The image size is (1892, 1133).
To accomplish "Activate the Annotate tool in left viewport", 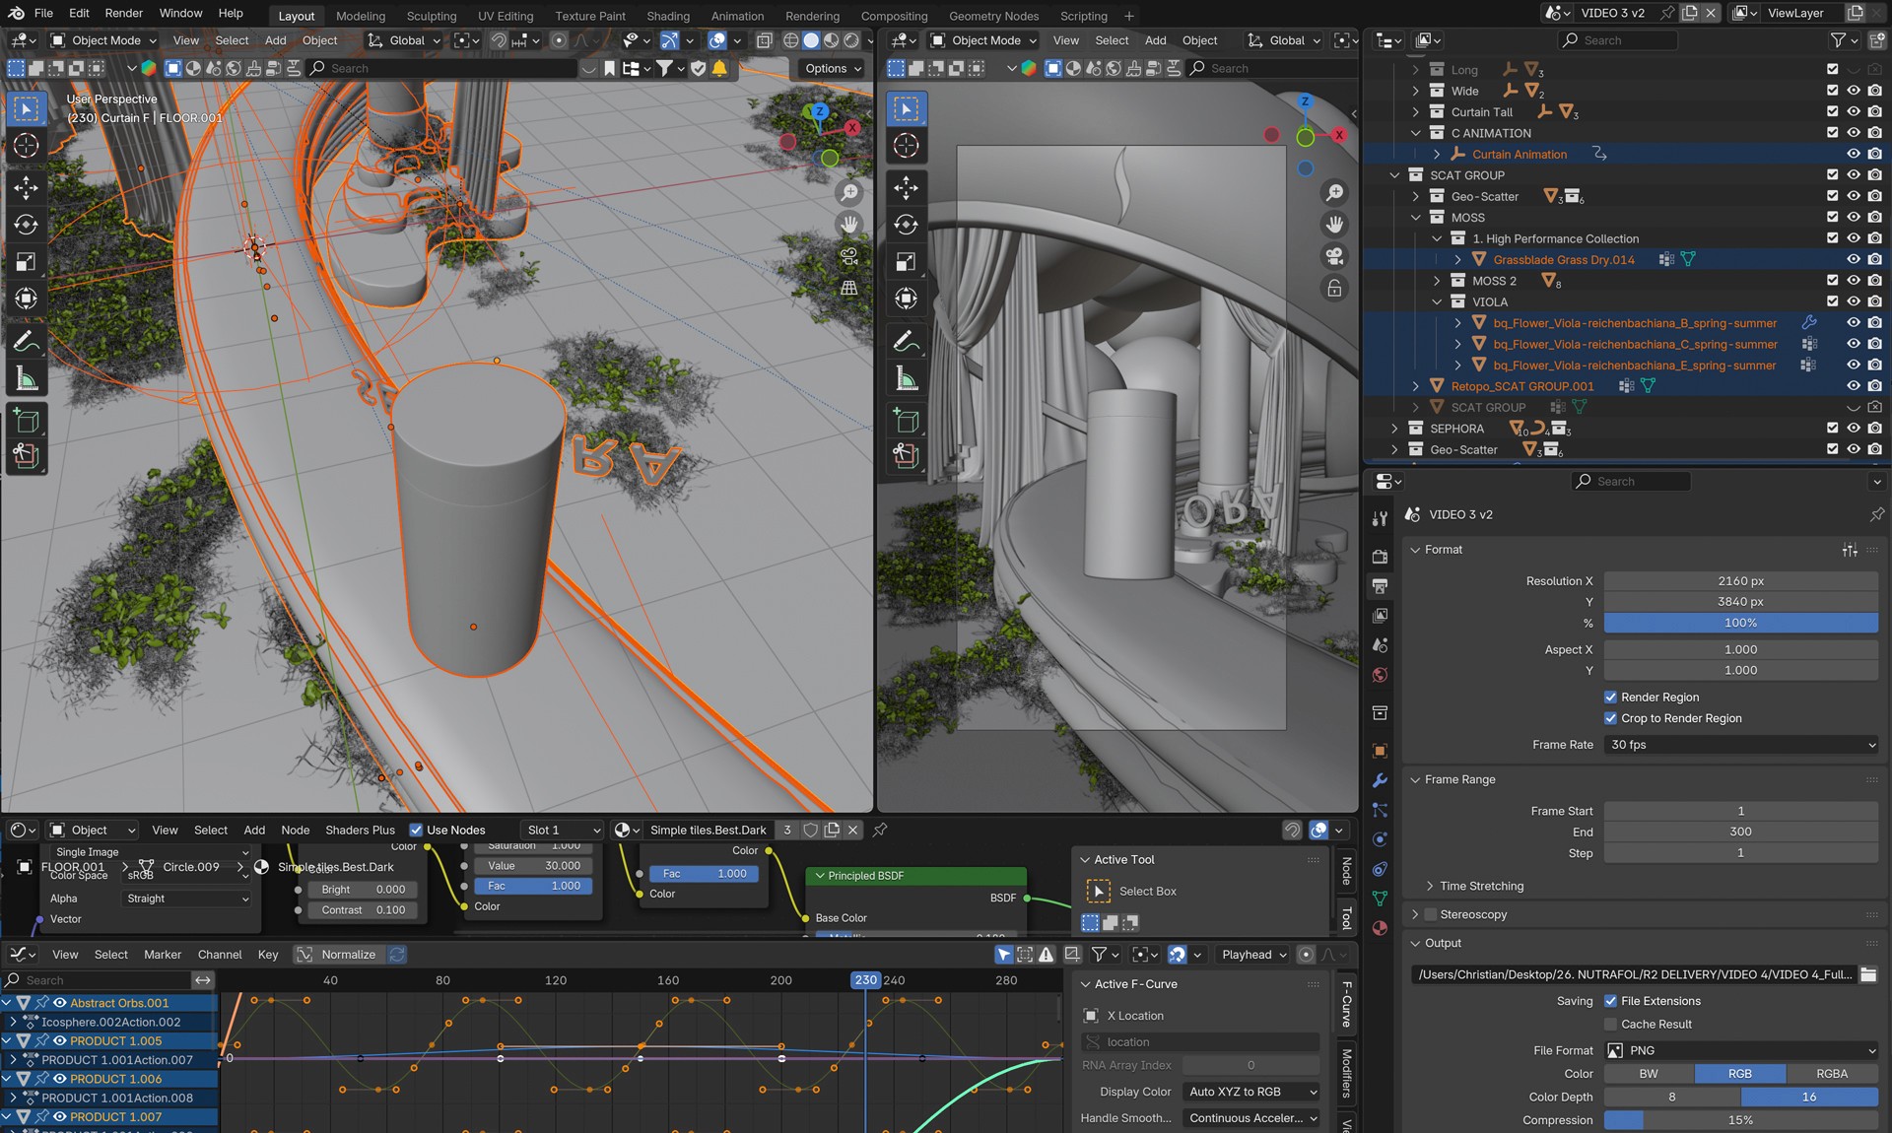I will 27,342.
